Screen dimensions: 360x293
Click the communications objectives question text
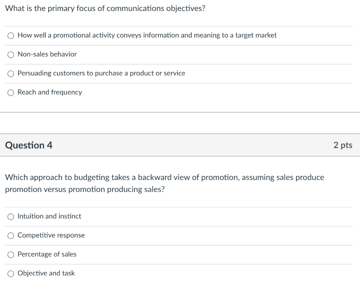105,8
